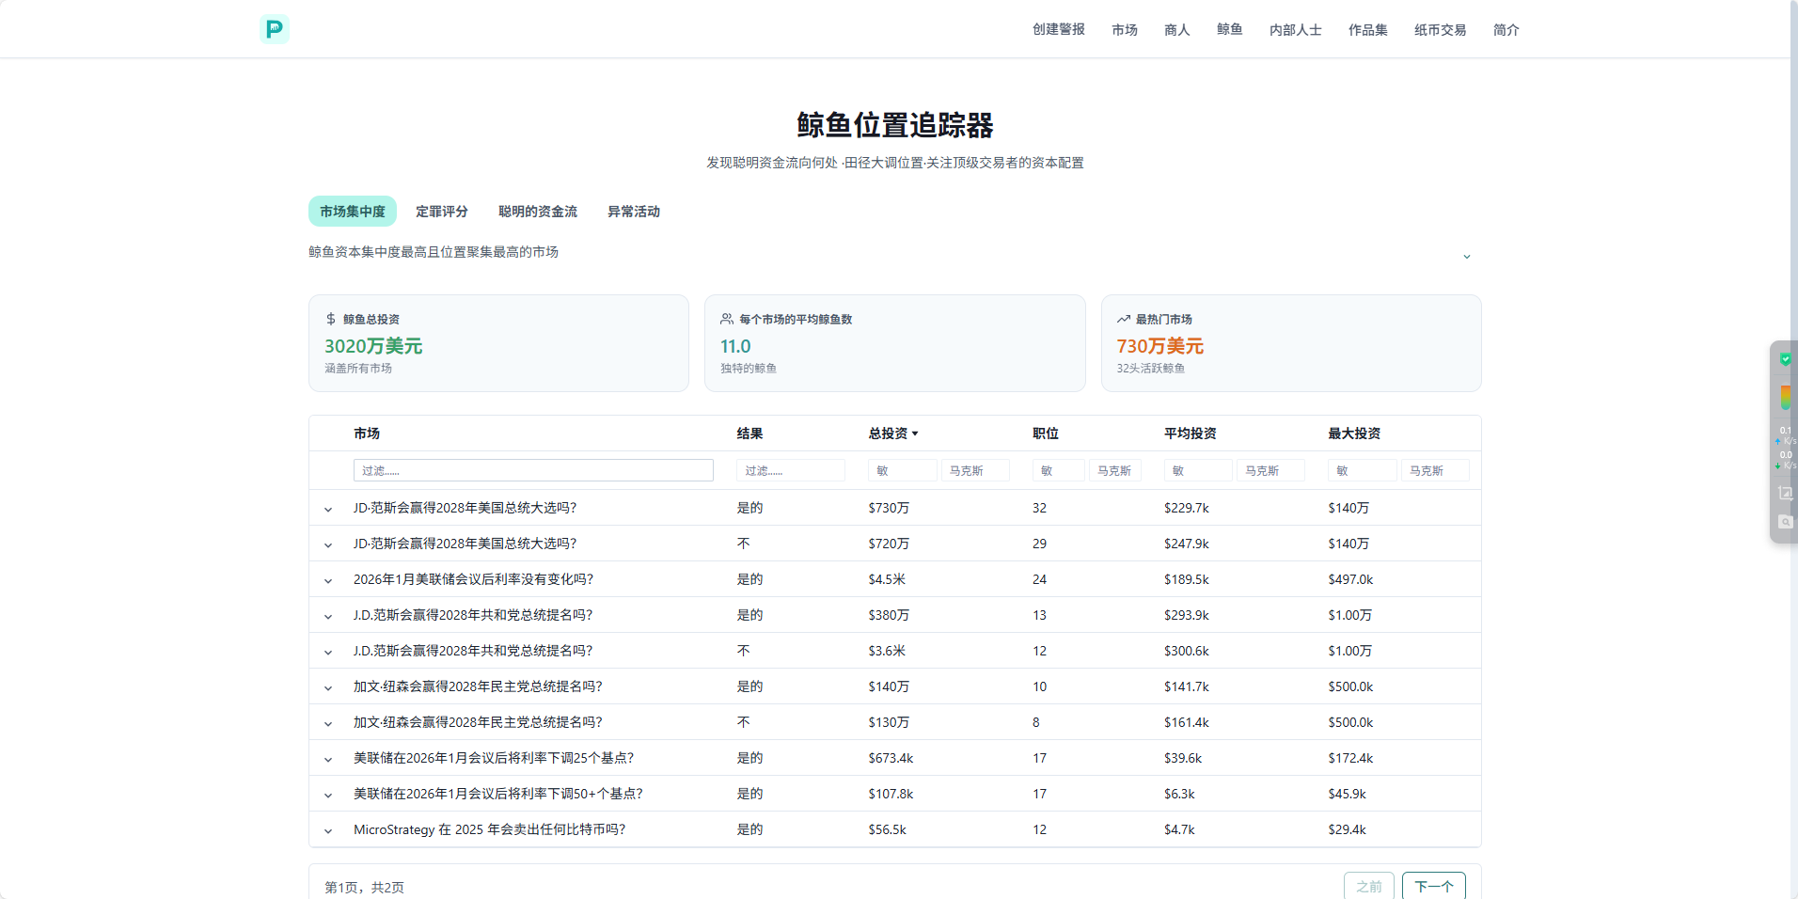Expand the first JD Vance 2028 election row
Image resolution: width=1798 pixels, height=899 pixels.
click(x=328, y=509)
